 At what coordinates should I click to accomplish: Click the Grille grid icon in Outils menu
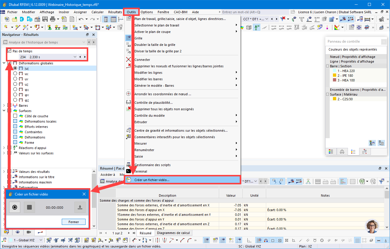(x=129, y=38)
